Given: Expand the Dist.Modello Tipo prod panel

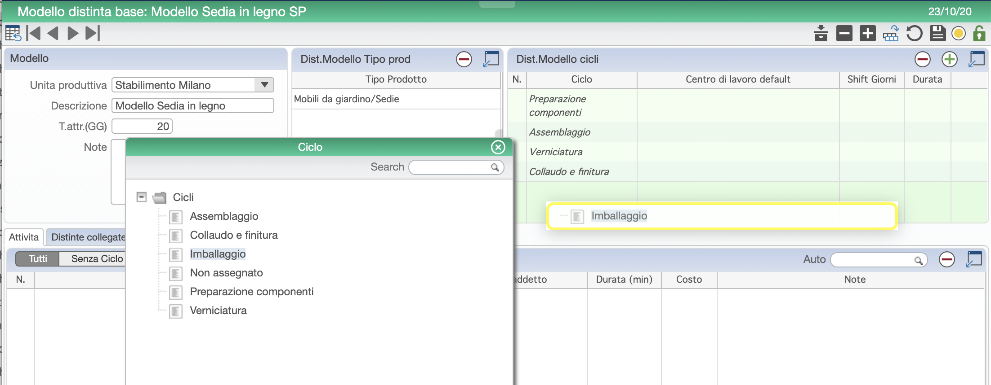Looking at the screenshot, I should tap(491, 59).
